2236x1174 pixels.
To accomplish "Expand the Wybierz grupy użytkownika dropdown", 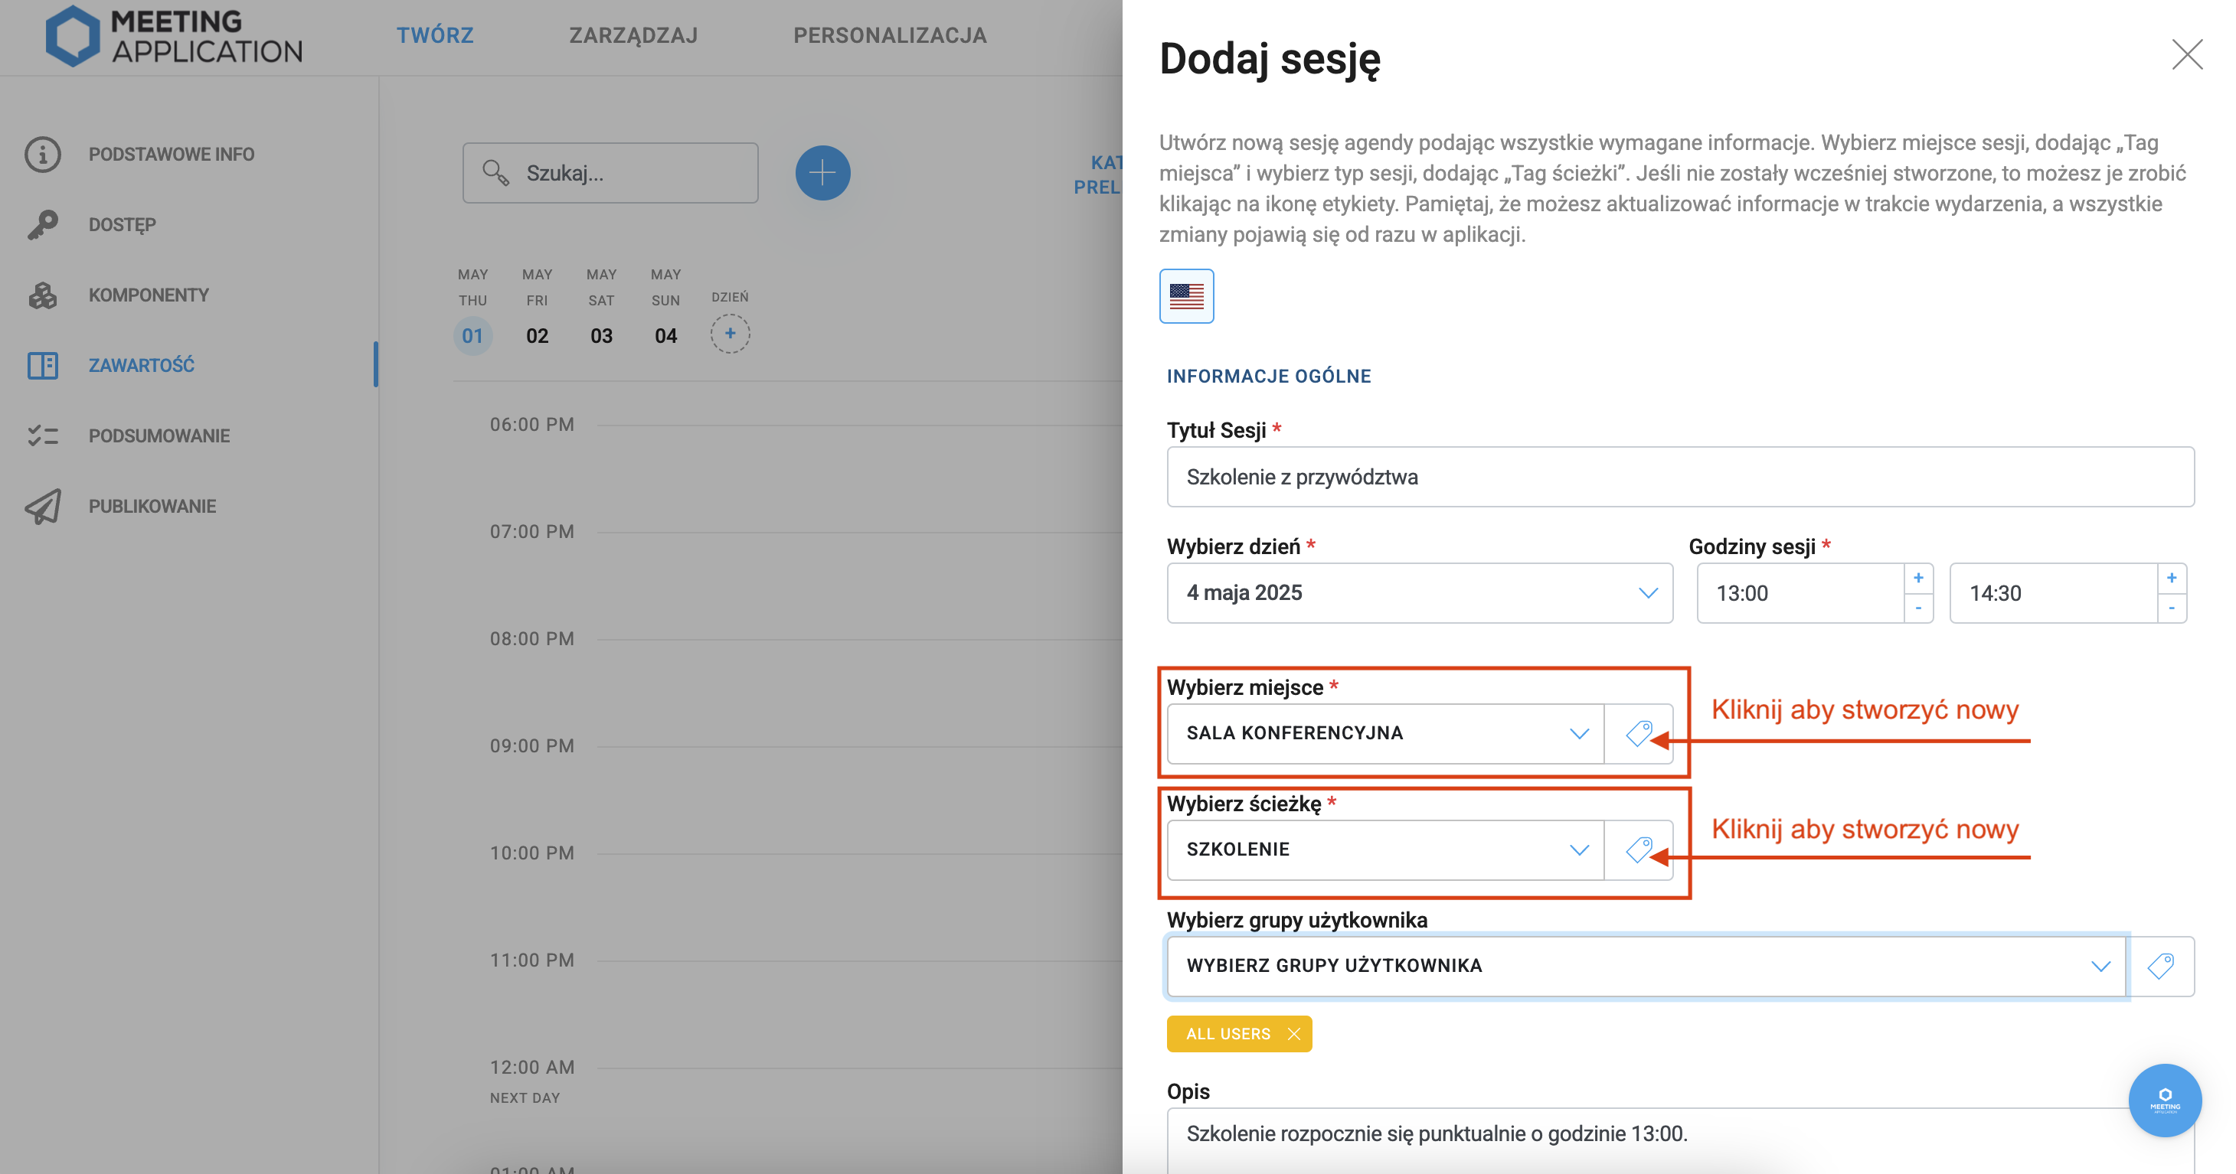I will click(1646, 966).
